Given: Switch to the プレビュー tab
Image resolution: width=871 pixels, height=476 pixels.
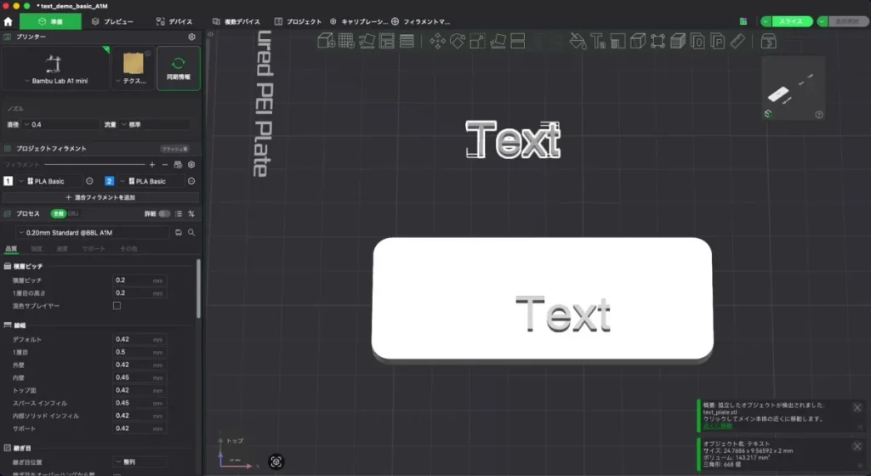Looking at the screenshot, I should [x=113, y=21].
